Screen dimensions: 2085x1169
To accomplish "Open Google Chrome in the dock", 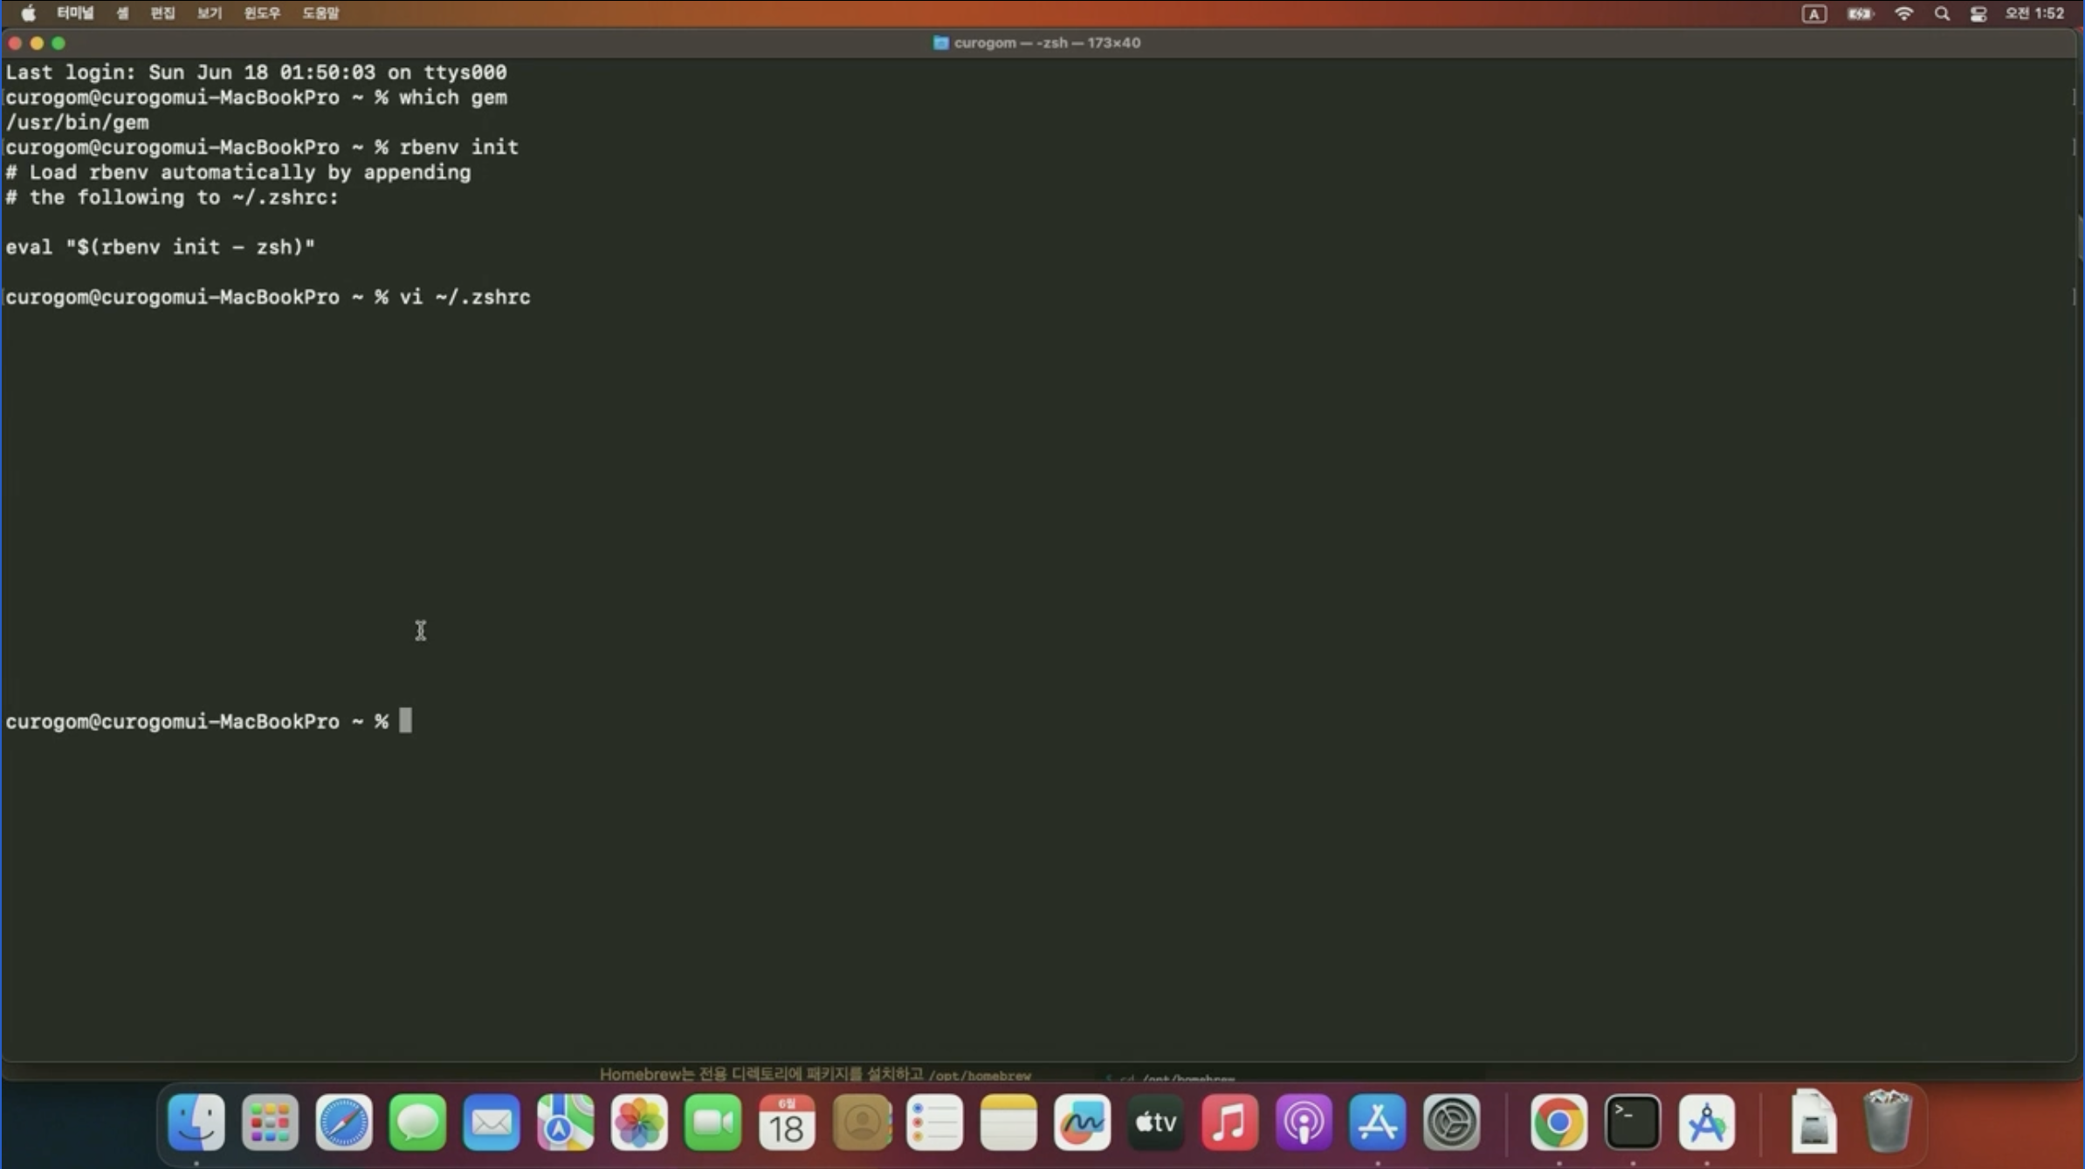I will [1559, 1122].
